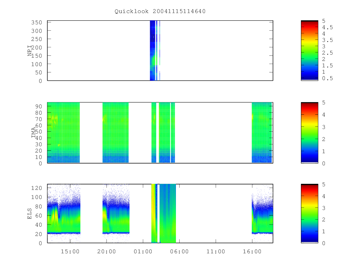Click the 06:00 time axis label
The height and width of the screenshot is (273, 364).
pyautogui.click(x=179, y=251)
